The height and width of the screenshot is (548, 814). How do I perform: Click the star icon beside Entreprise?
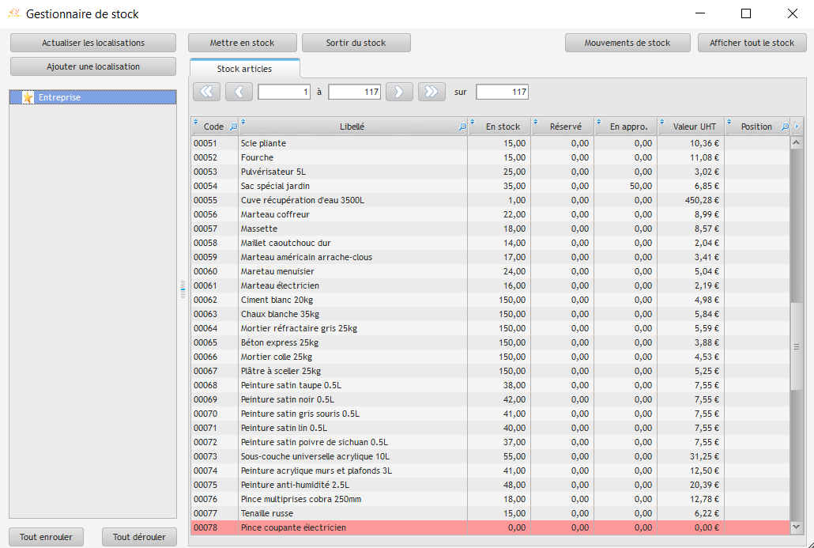(x=28, y=98)
